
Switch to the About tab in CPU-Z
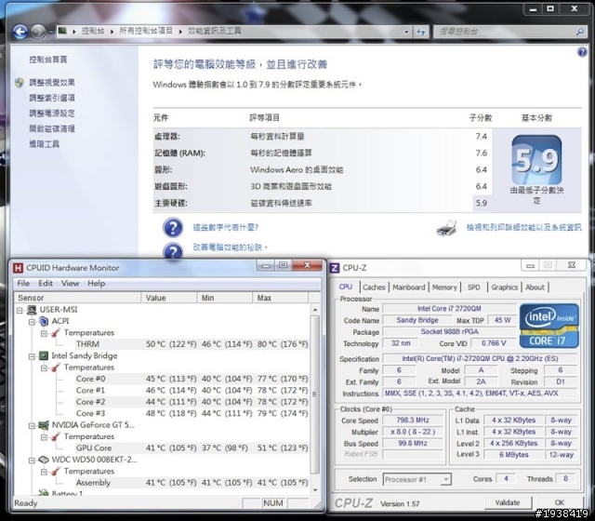pos(535,287)
